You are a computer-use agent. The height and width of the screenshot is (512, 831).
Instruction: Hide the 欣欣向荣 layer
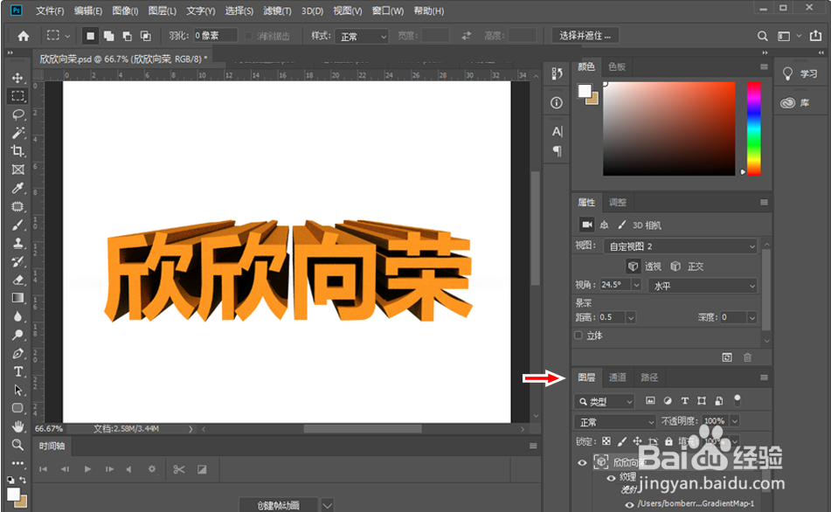click(x=582, y=461)
